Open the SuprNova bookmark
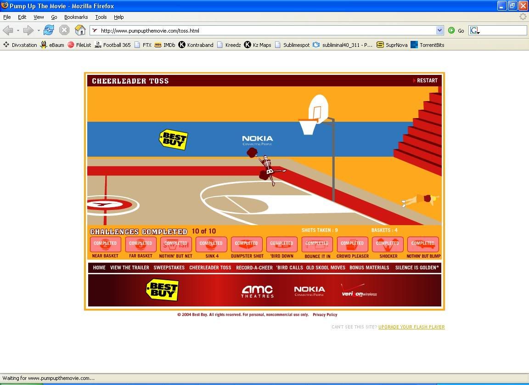529x385 pixels. click(x=392, y=45)
